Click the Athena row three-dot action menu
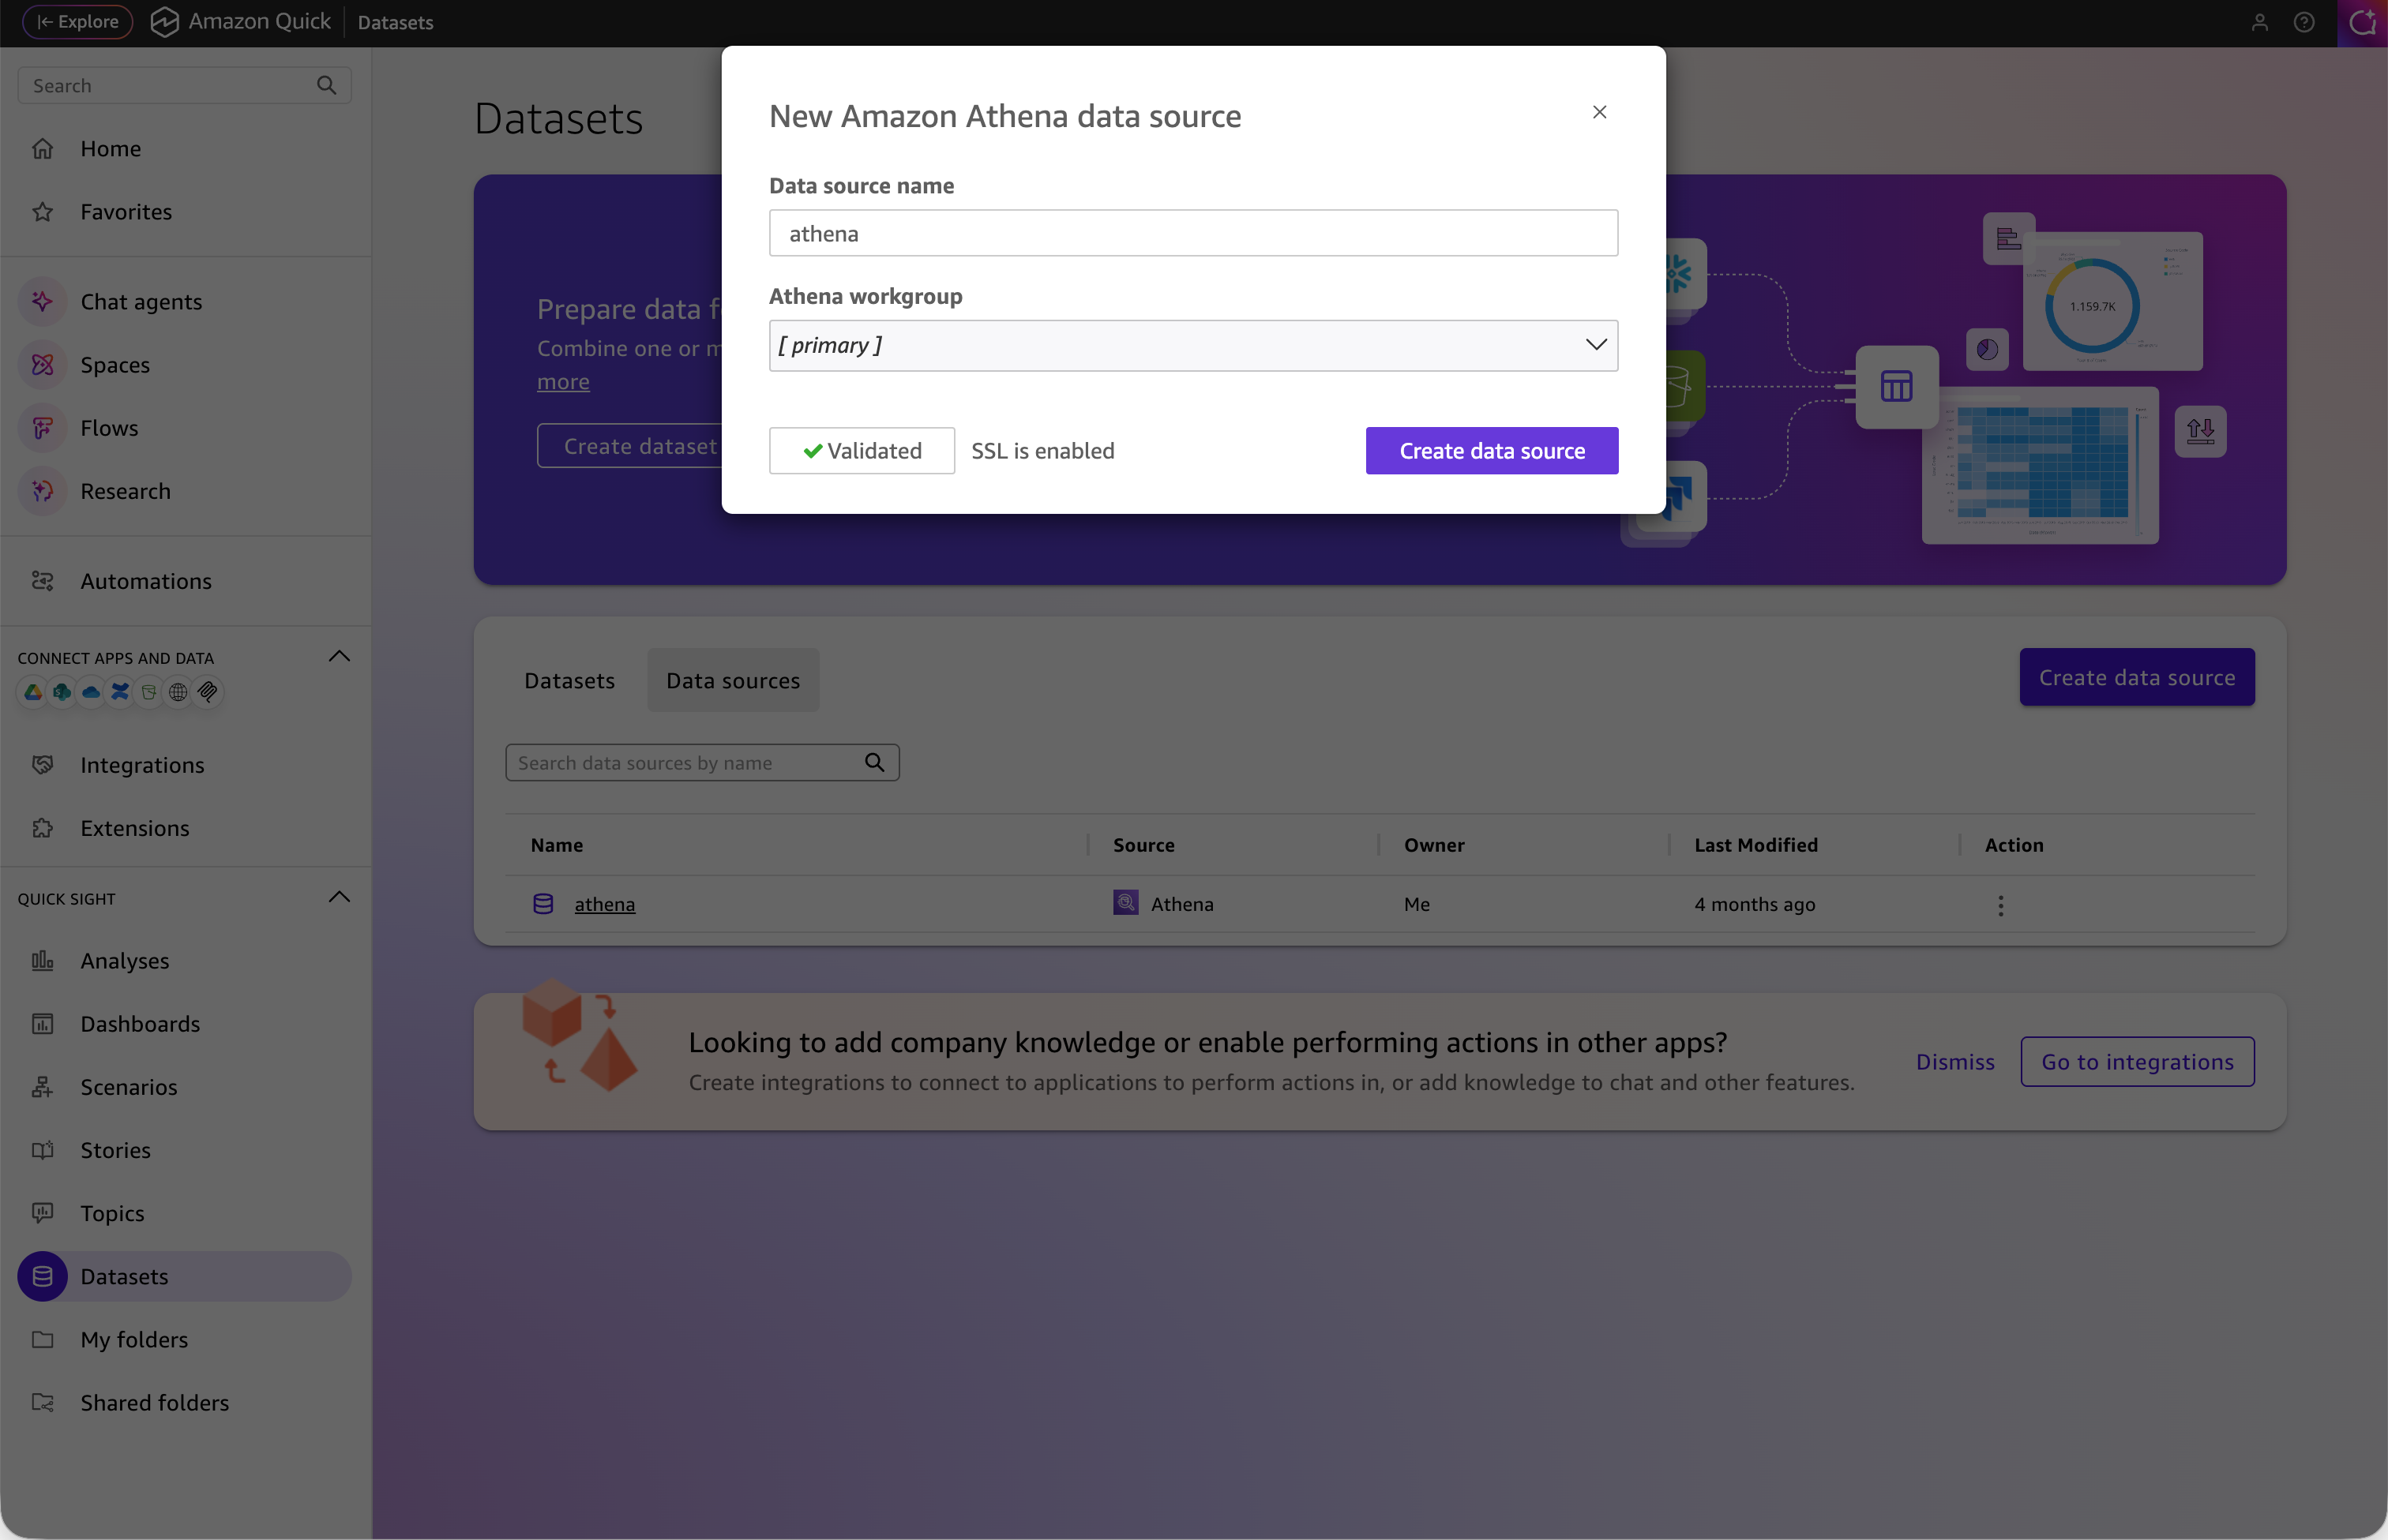This screenshot has width=2388, height=1540. (x=2001, y=905)
